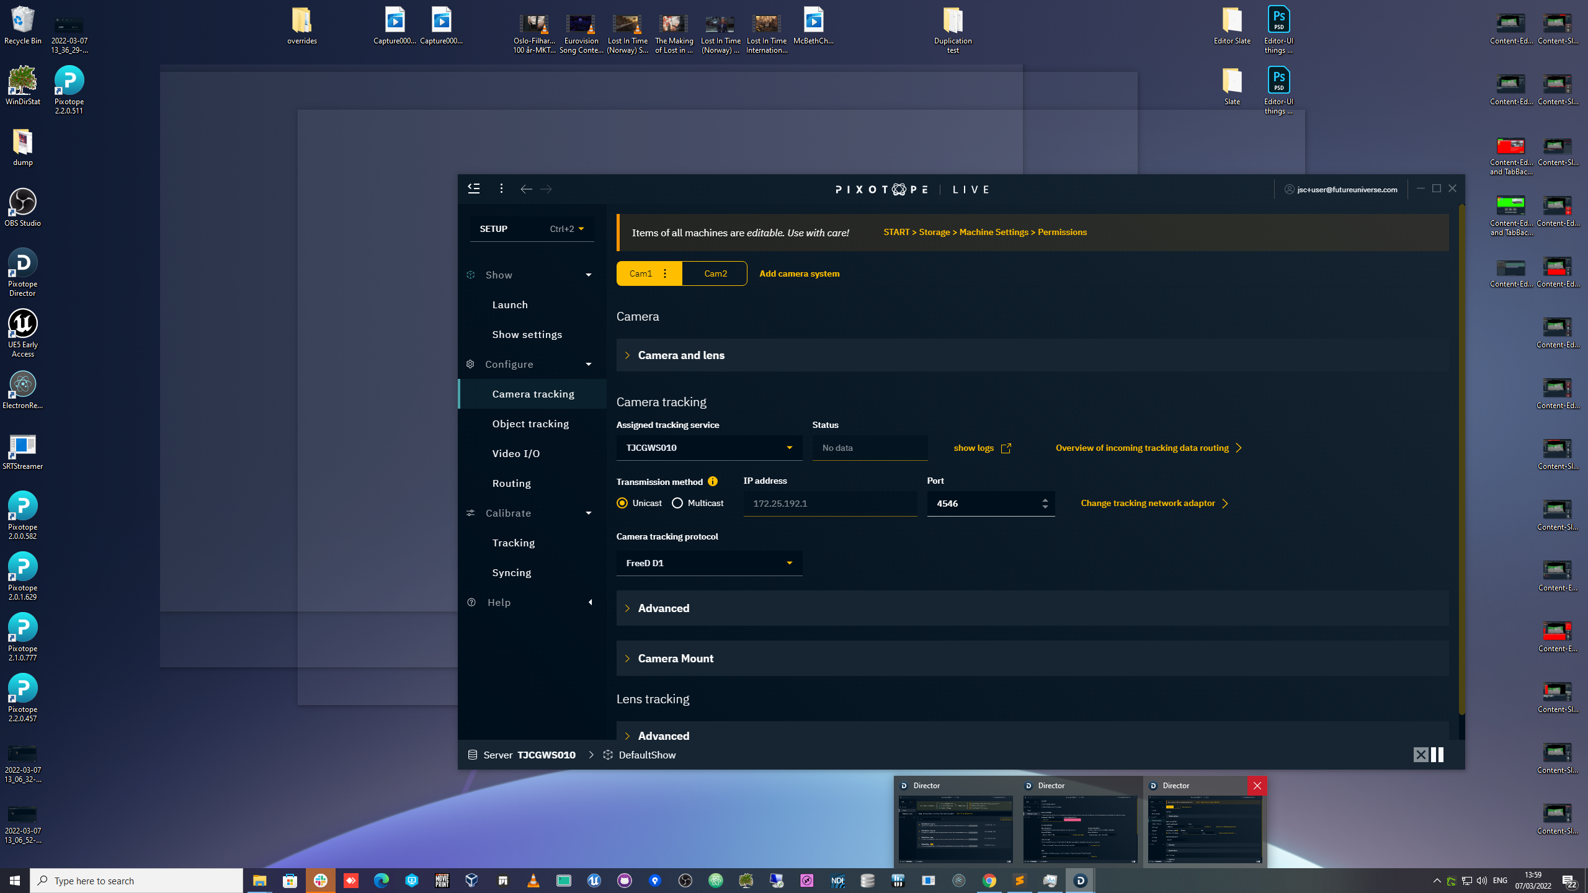
Task: Open the Cam1 tab's three-dot menu
Action: pyautogui.click(x=665, y=273)
